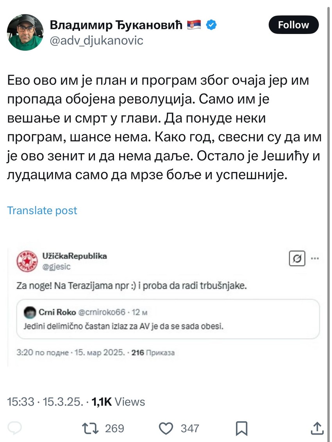Click the Translate post link

[42, 210]
